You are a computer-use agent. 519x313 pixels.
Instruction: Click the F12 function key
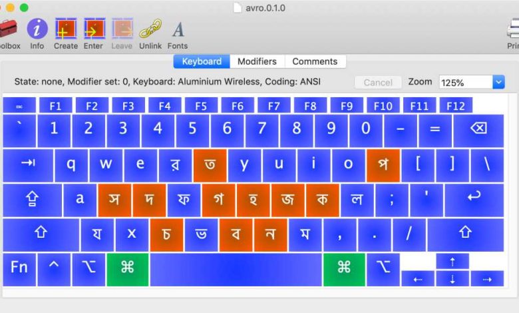point(456,106)
